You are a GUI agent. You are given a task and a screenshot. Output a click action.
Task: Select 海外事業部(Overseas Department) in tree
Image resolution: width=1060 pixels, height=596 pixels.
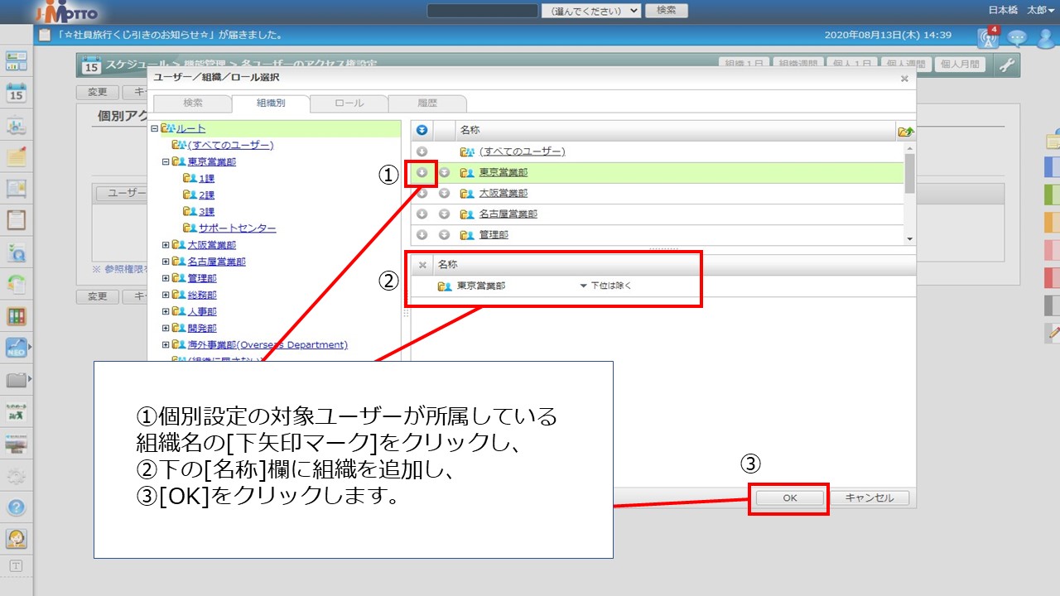tap(267, 344)
